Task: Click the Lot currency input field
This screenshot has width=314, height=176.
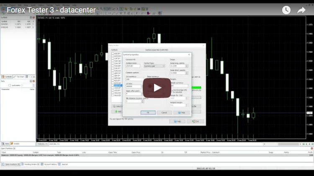Action: (134, 79)
